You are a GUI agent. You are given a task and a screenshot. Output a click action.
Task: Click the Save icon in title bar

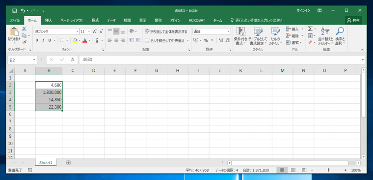click(15, 10)
